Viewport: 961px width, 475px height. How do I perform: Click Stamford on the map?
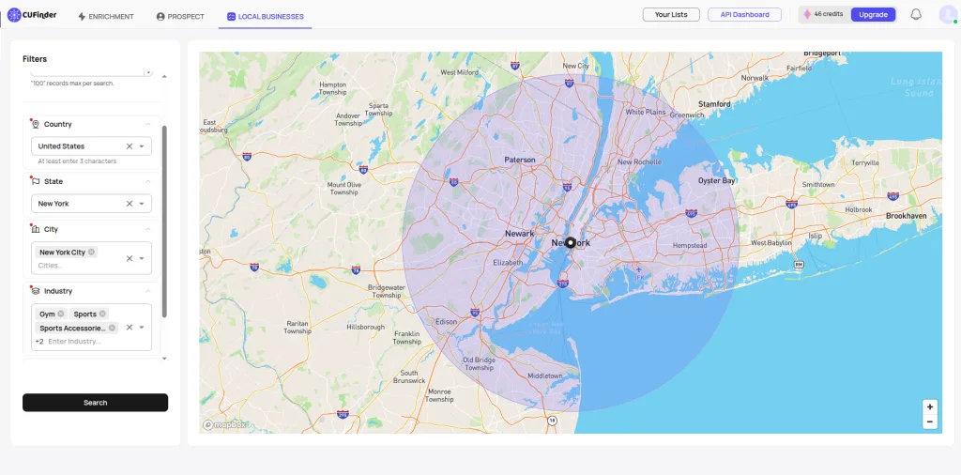pos(714,104)
